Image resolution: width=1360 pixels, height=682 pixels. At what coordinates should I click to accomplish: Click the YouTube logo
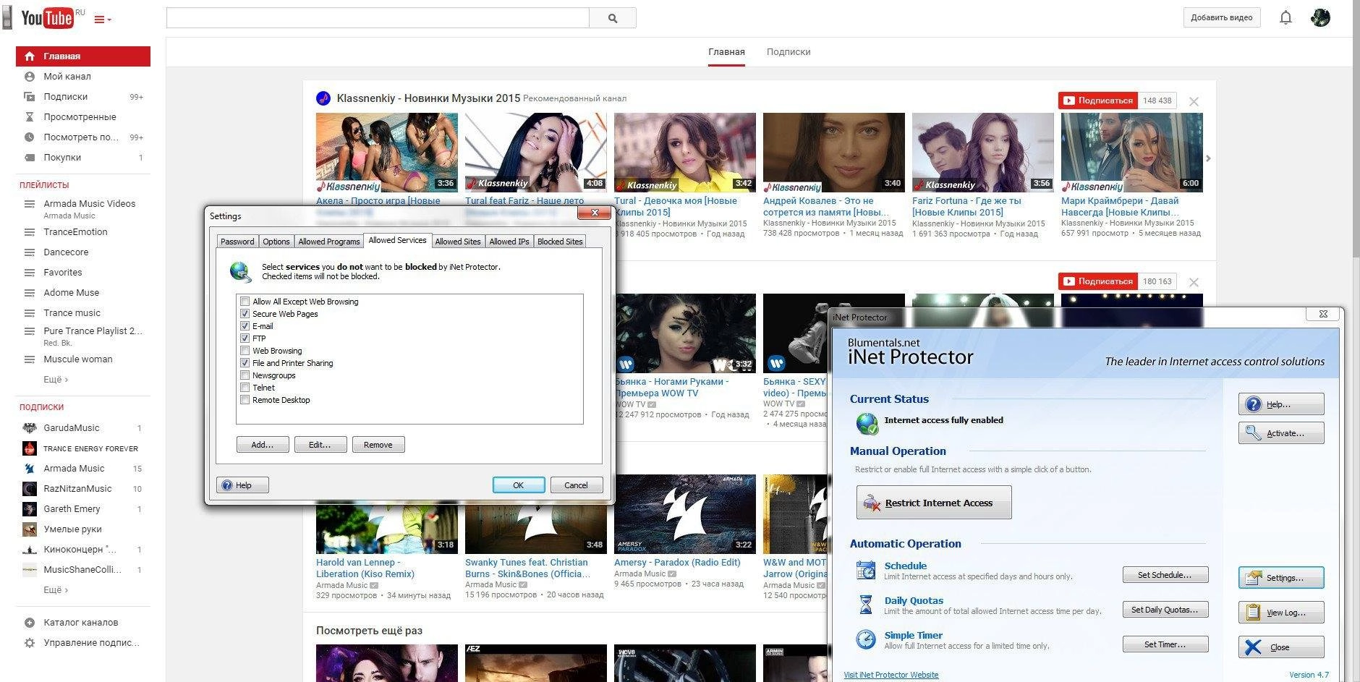48,17
